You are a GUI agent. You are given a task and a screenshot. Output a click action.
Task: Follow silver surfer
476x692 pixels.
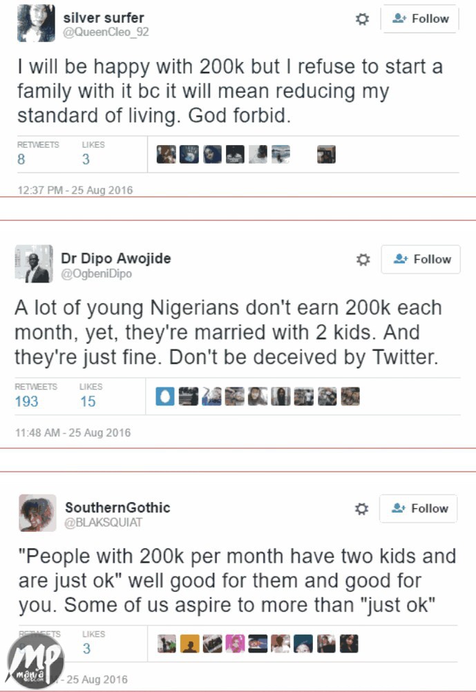pos(420,19)
